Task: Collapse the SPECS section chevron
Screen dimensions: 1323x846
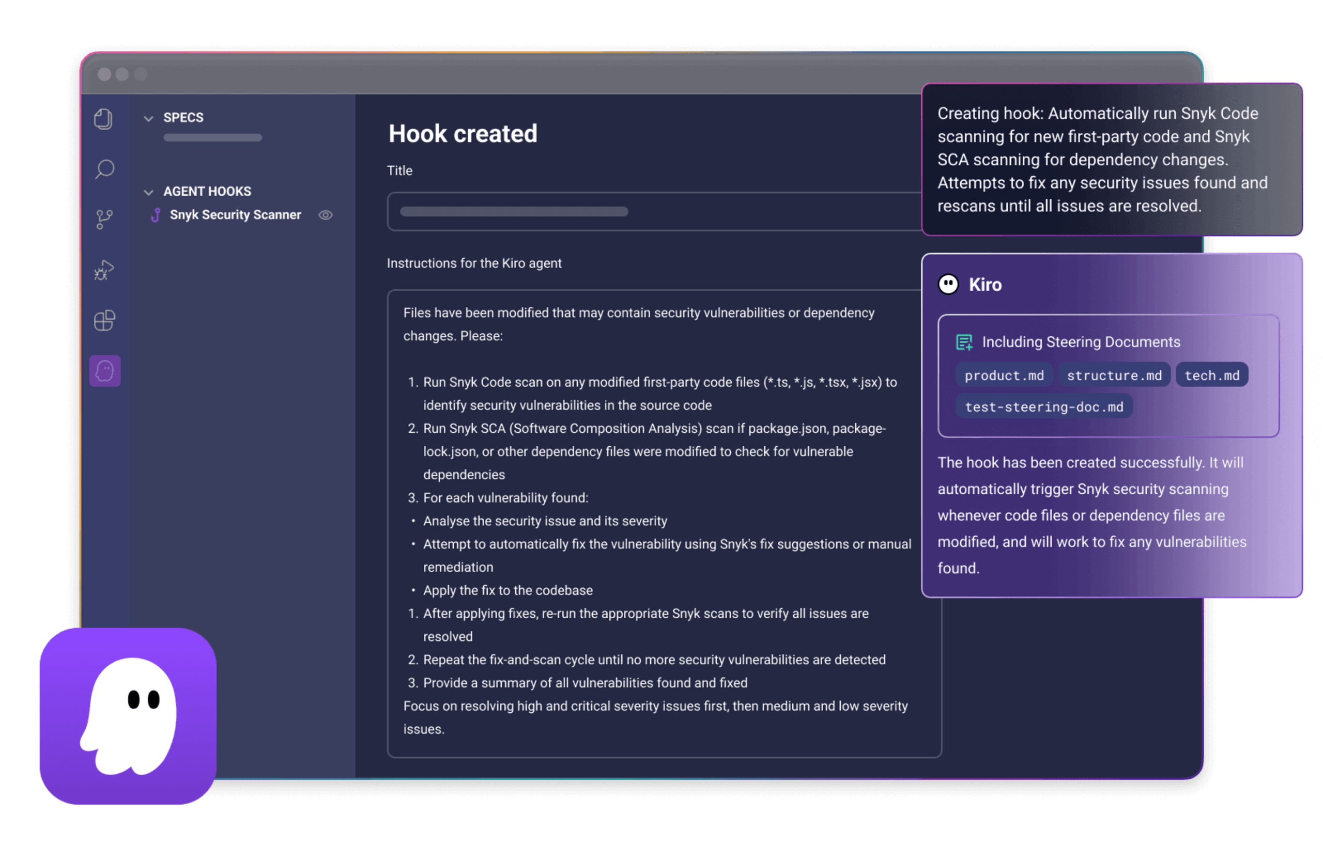Action: tap(148, 118)
